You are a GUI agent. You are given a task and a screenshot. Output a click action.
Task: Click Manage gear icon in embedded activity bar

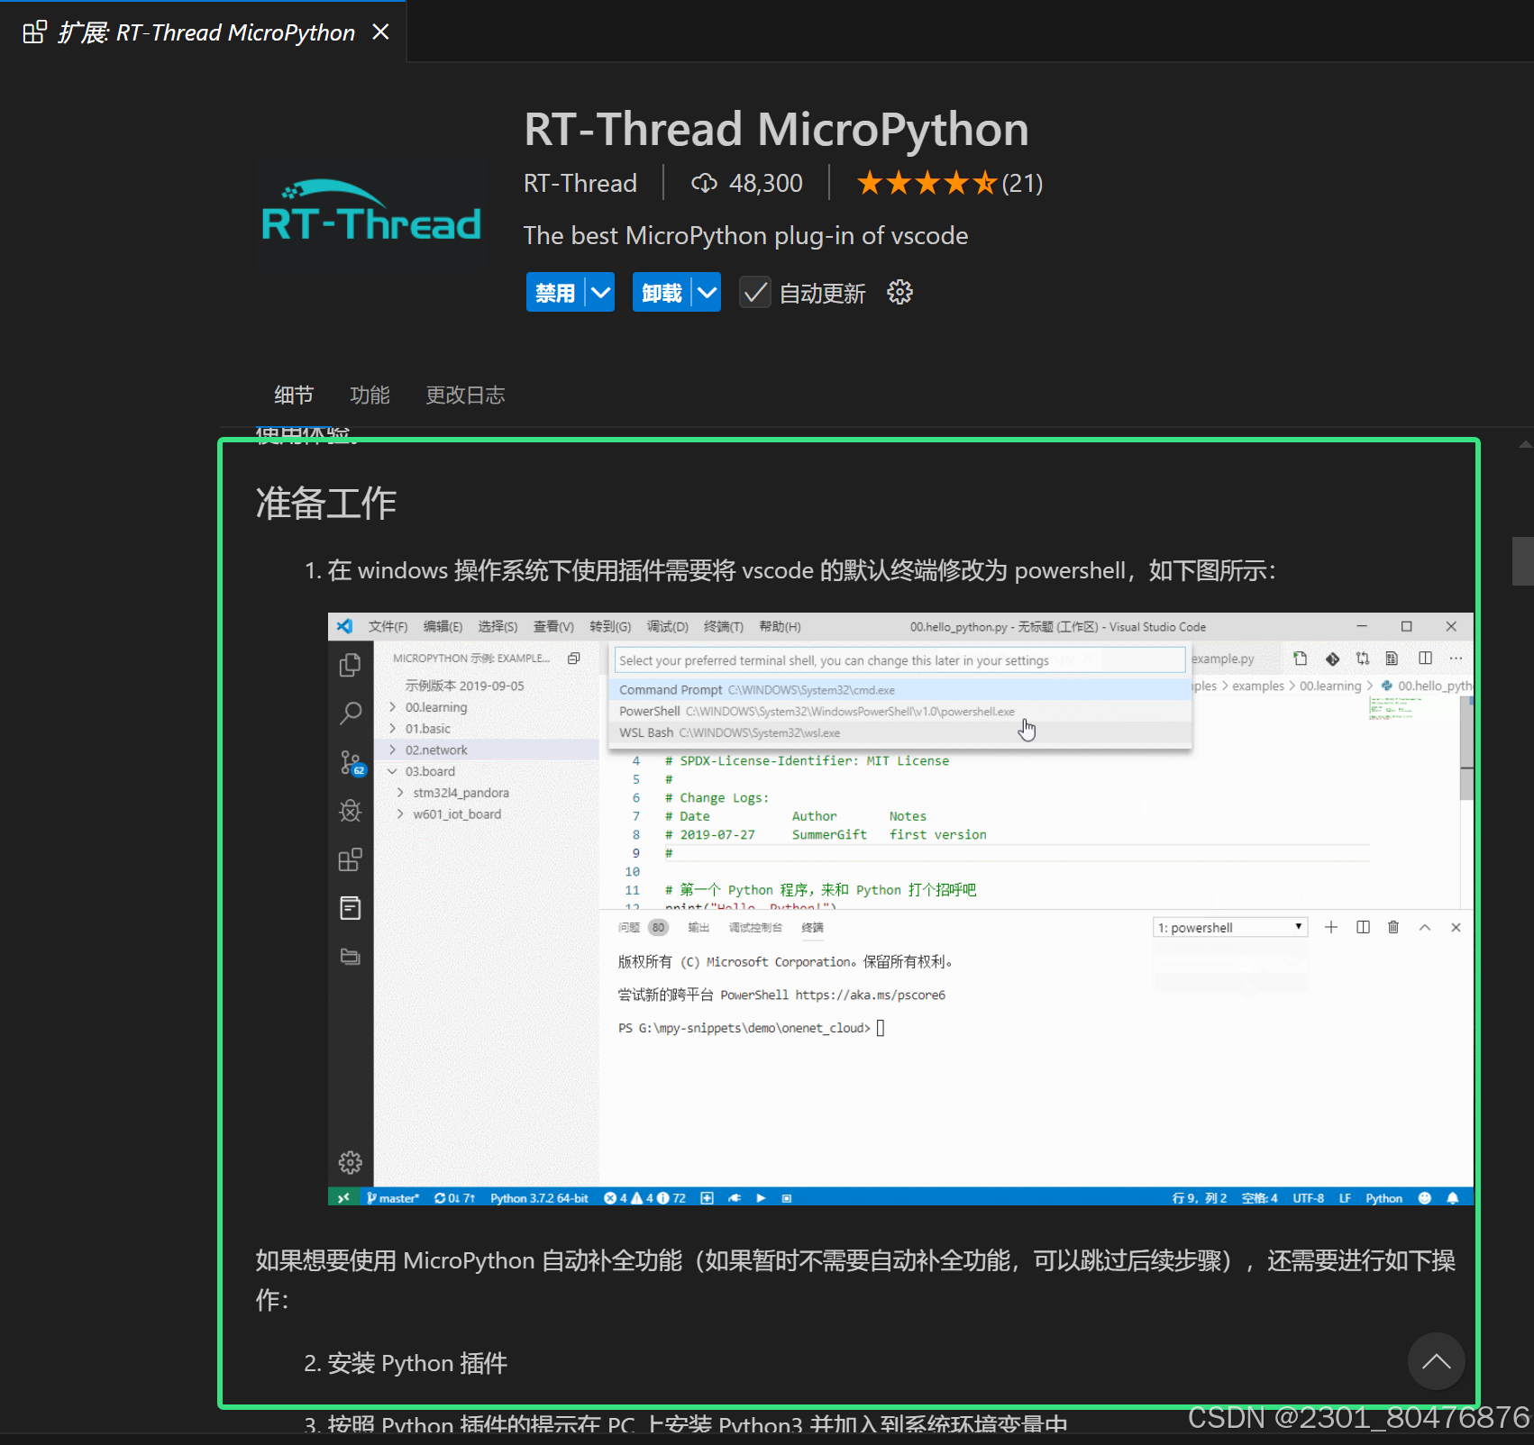351,1162
